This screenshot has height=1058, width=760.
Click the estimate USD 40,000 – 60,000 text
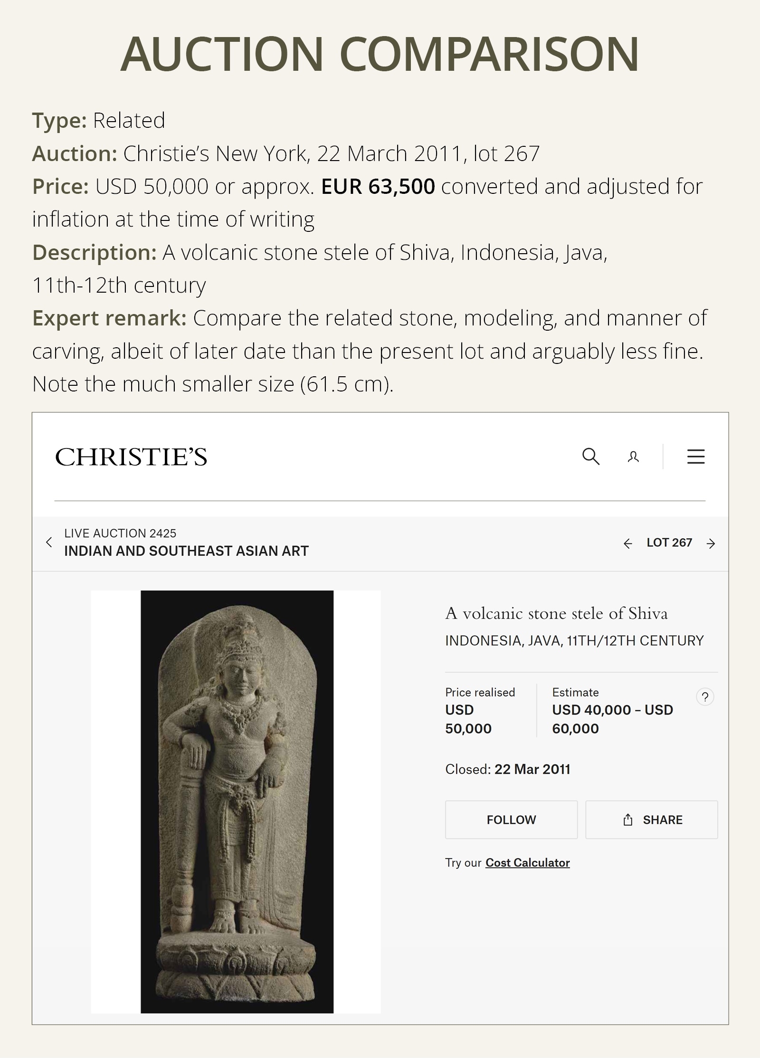click(x=612, y=719)
